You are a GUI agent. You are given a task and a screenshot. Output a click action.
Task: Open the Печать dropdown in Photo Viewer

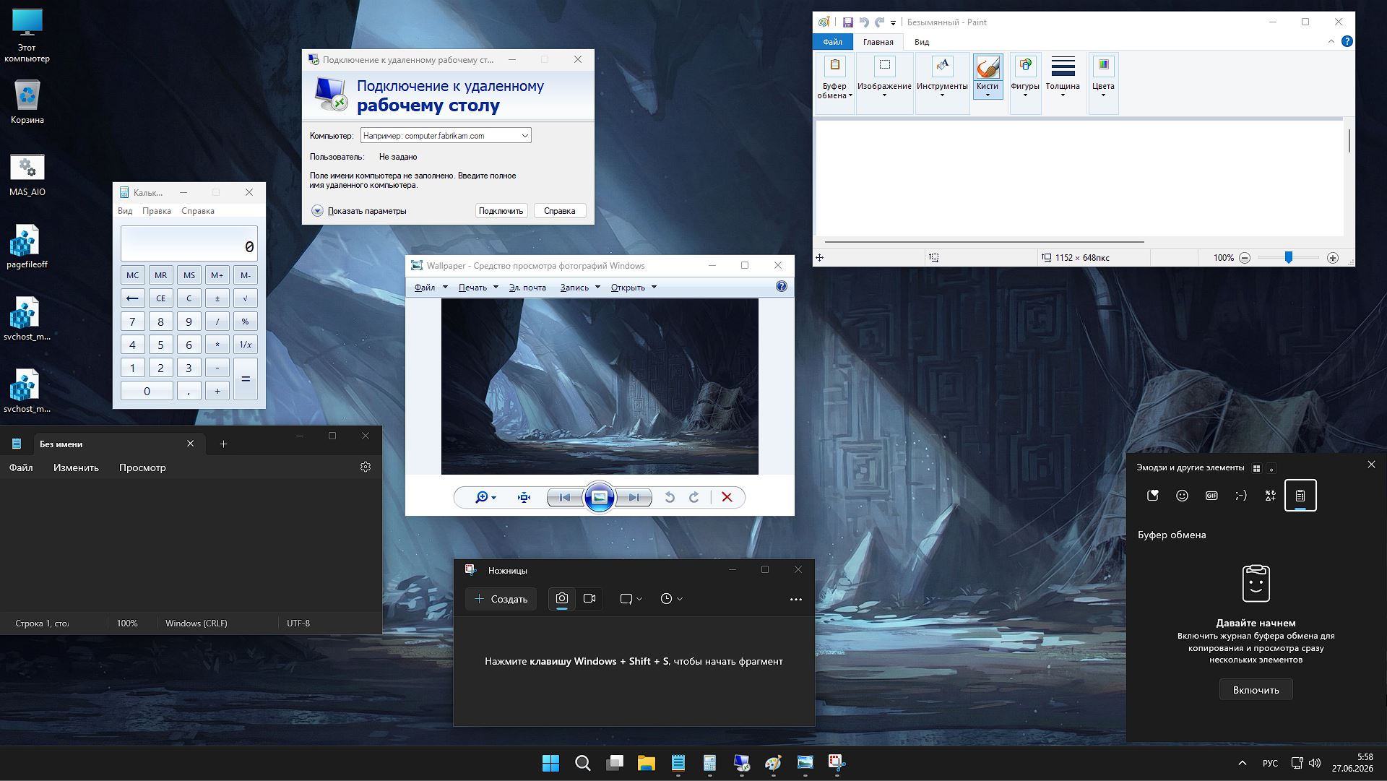coord(478,288)
